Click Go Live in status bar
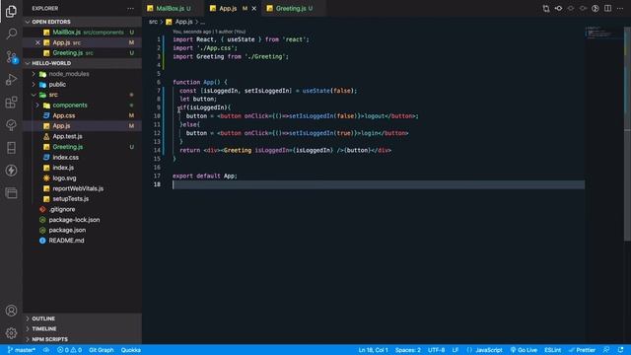 [x=524, y=350]
